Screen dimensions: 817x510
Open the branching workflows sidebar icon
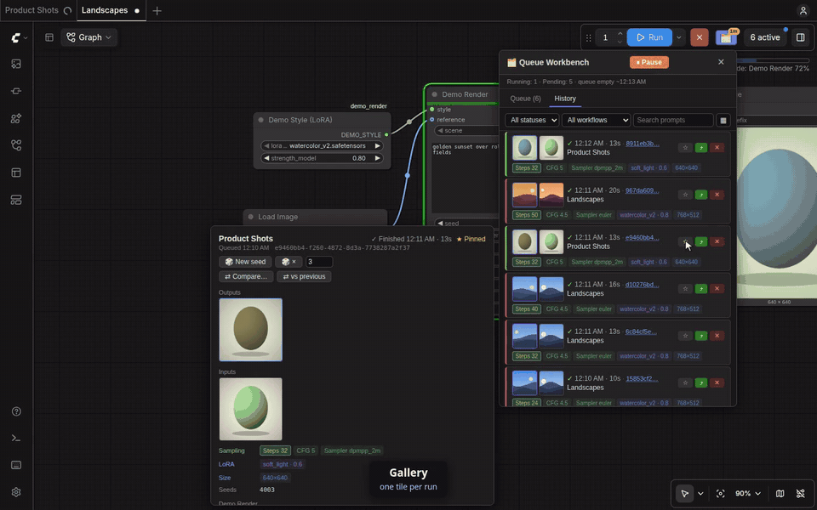(16, 145)
